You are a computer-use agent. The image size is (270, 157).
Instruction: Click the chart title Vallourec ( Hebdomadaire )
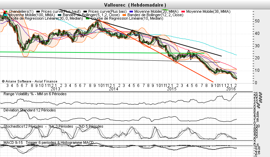coord(135,5)
